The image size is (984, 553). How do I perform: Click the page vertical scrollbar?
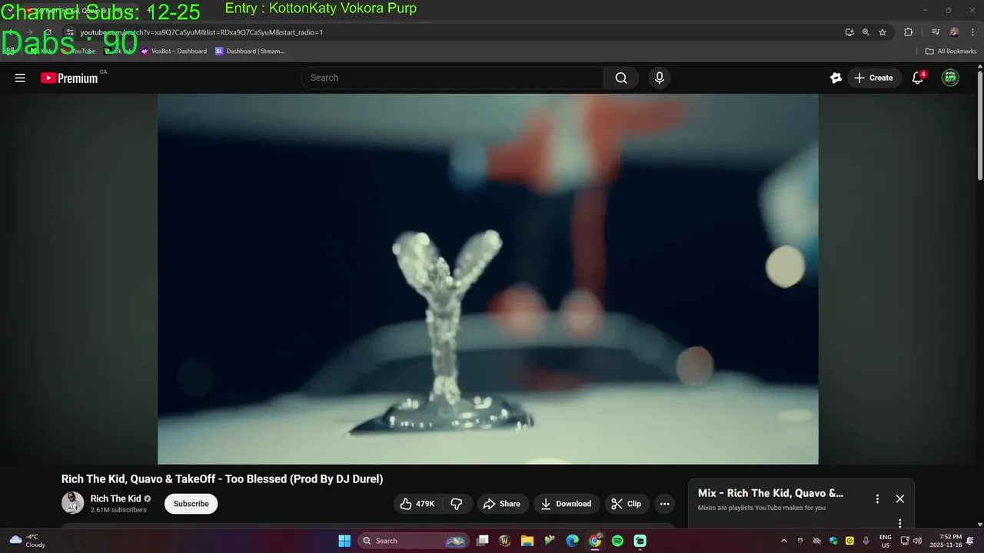[979, 127]
